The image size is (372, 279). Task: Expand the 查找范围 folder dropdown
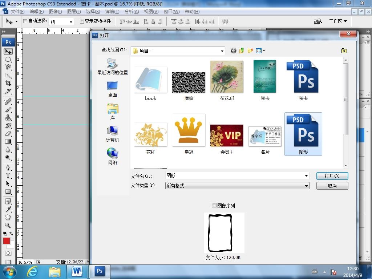tap(222, 51)
